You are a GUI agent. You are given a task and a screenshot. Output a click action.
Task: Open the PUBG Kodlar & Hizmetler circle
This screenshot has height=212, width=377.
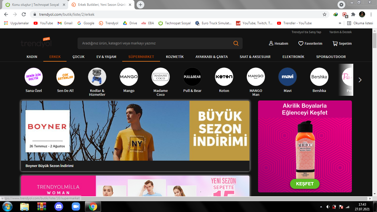pyautogui.click(x=97, y=77)
